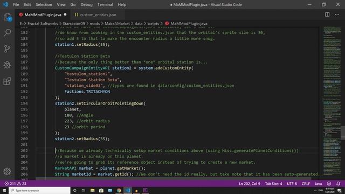The height and width of the screenshot is (194, 345).
Task: Open File Explorer from the taskbar
Action: coord(92,190)
